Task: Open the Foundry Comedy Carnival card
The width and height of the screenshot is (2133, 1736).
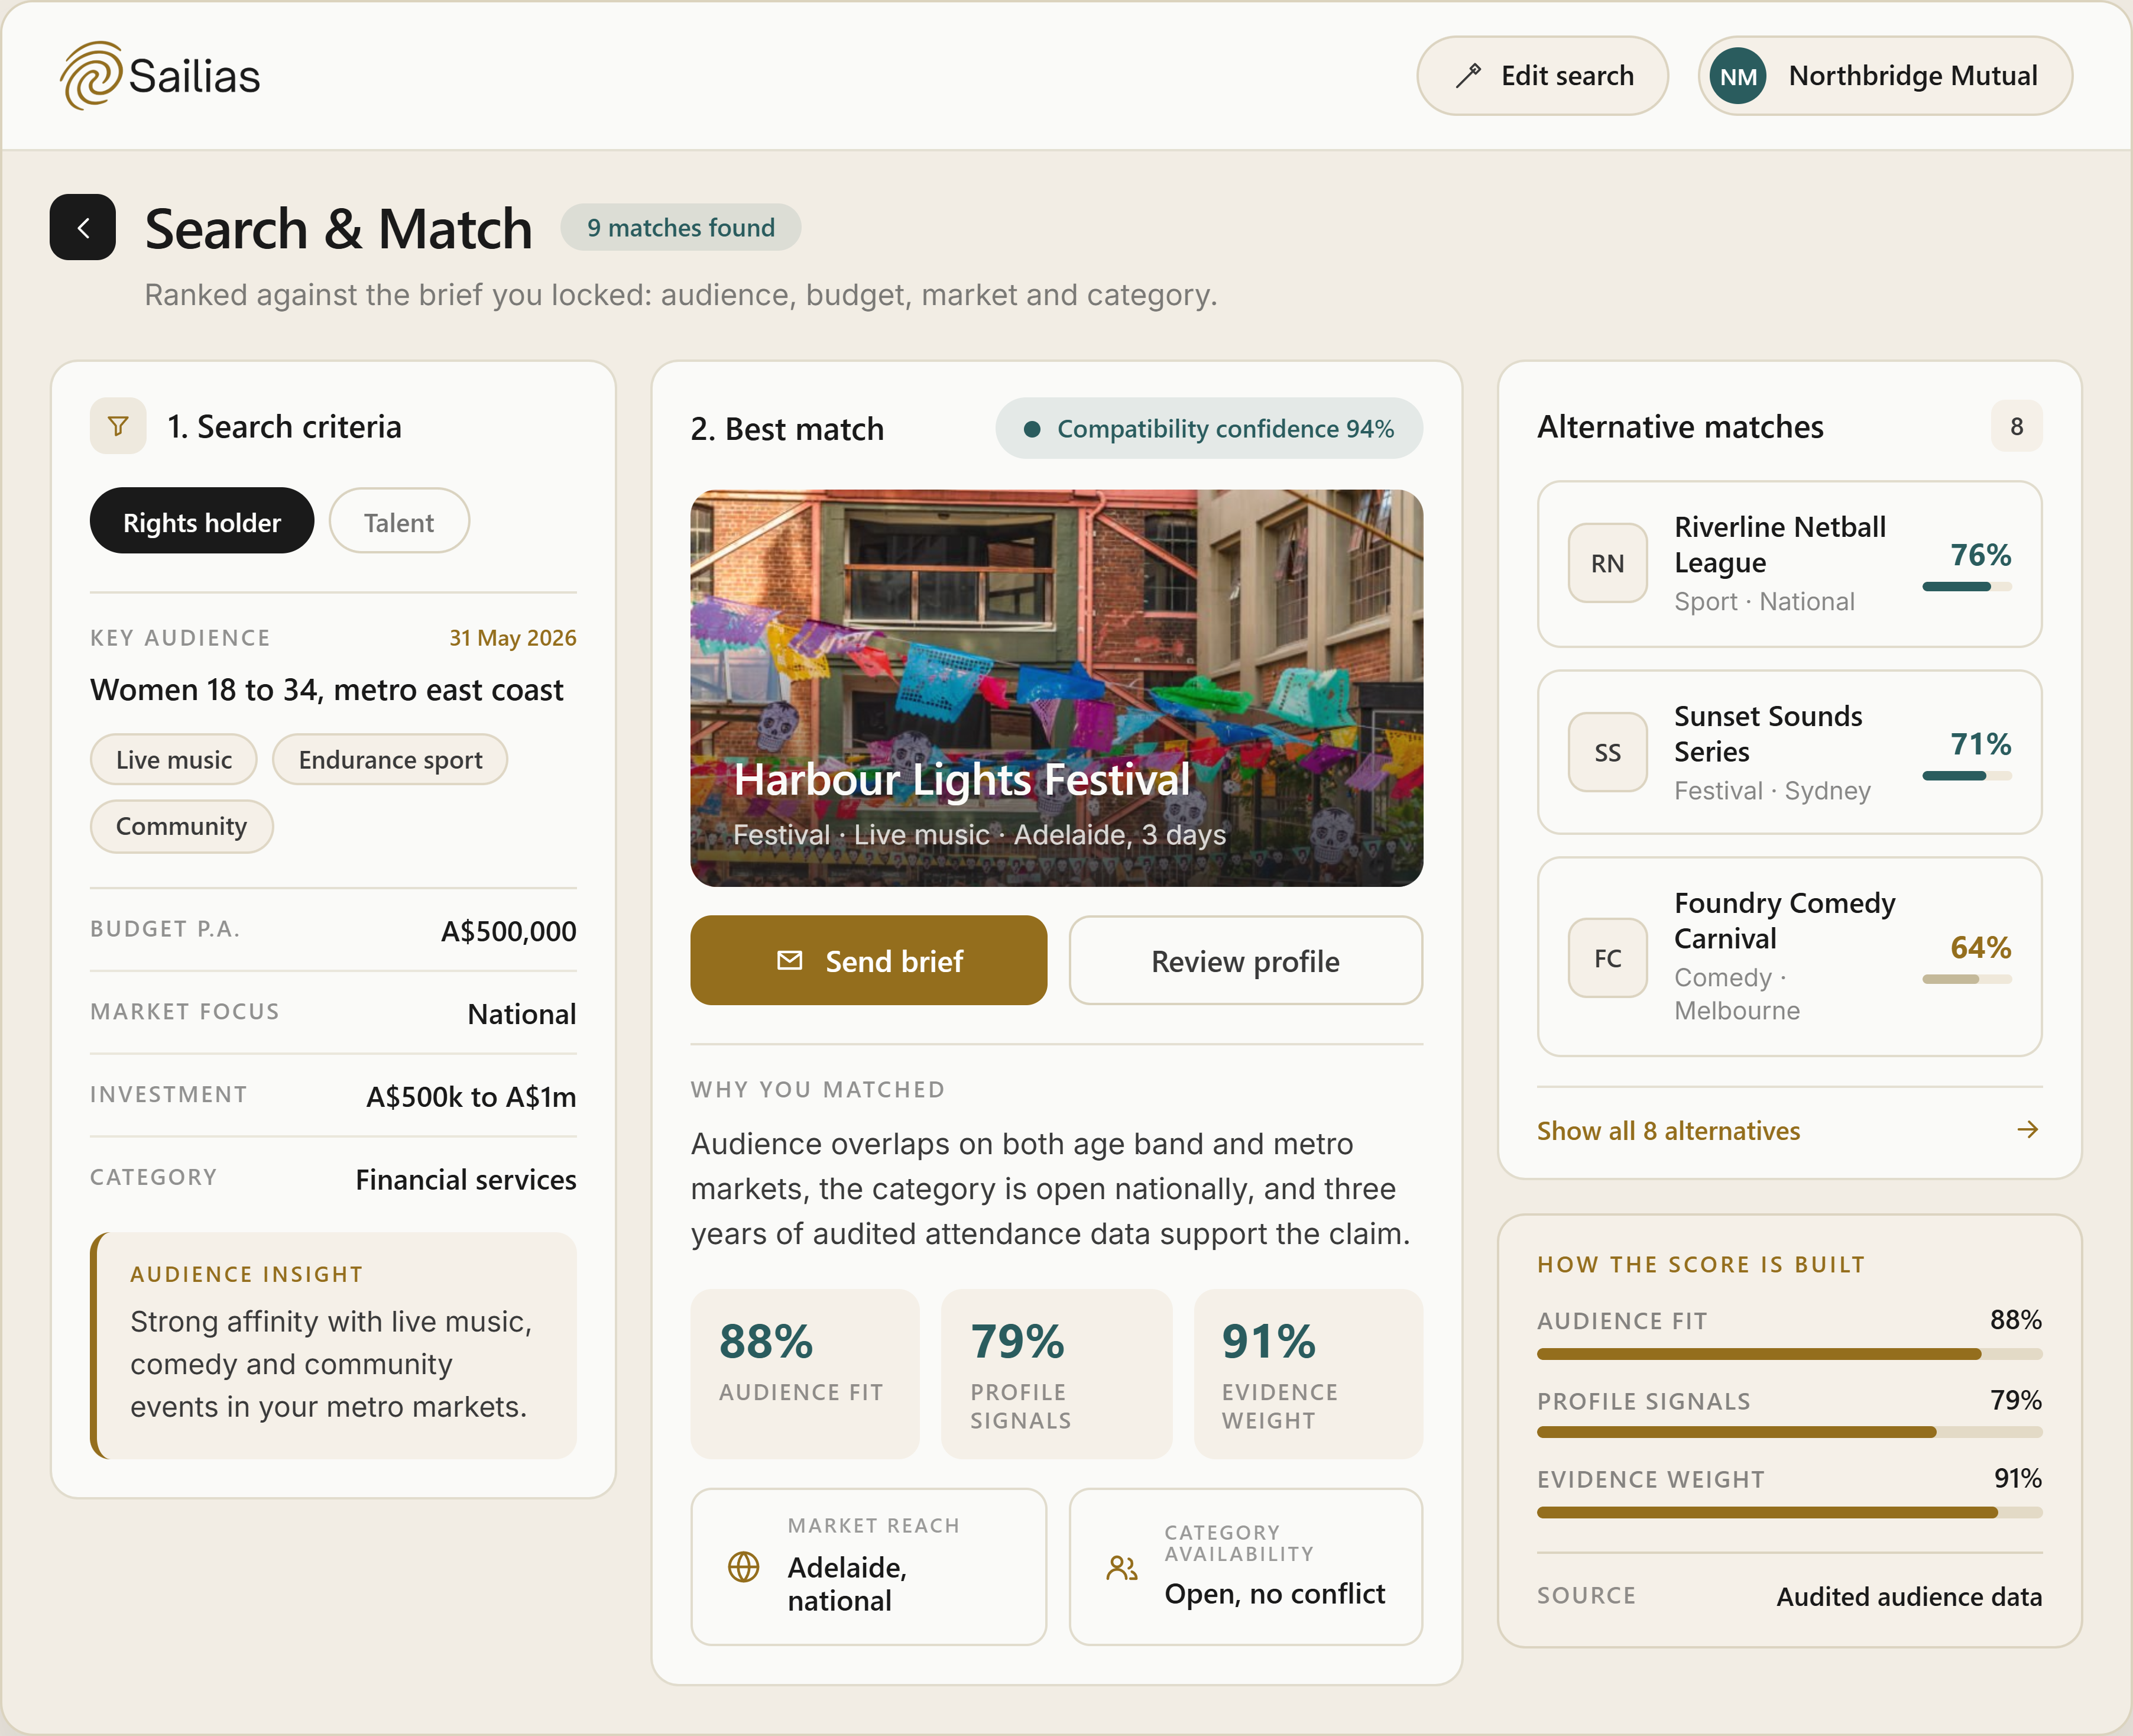Action: click(1789, 956)
